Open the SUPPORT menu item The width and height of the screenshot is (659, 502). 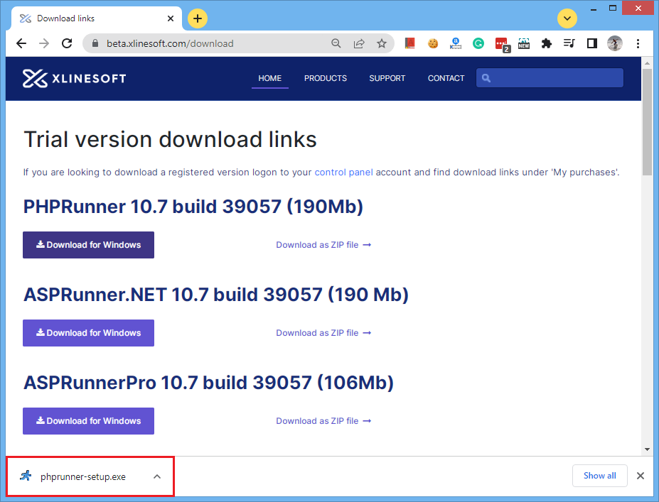tap(387, 78)
